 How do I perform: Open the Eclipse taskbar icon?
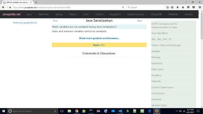[98, 111]
